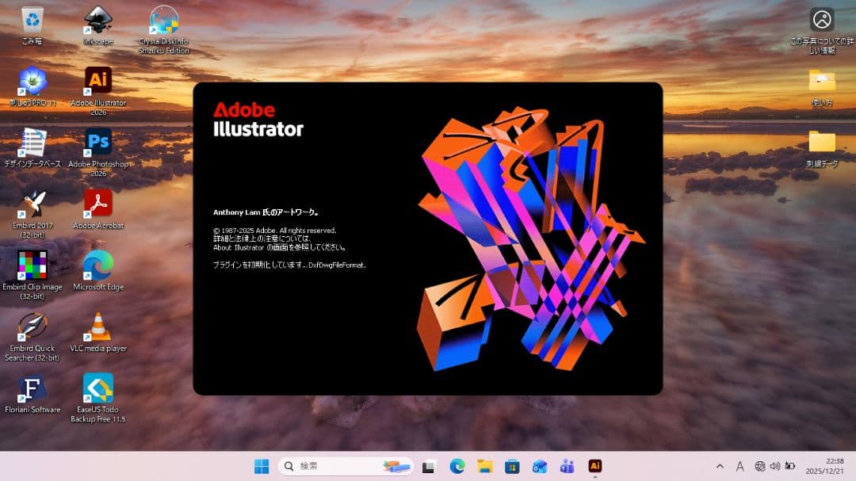Click the Embird Clip Image shortcut
Image resolution: width=856 pixels, height=481 pixels.
click(32, 265)
